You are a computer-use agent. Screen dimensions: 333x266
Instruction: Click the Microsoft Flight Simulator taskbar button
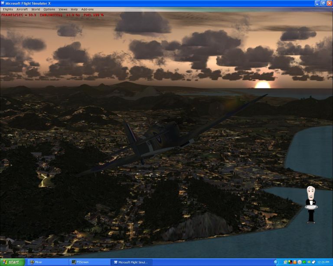[x=131, y=262]
